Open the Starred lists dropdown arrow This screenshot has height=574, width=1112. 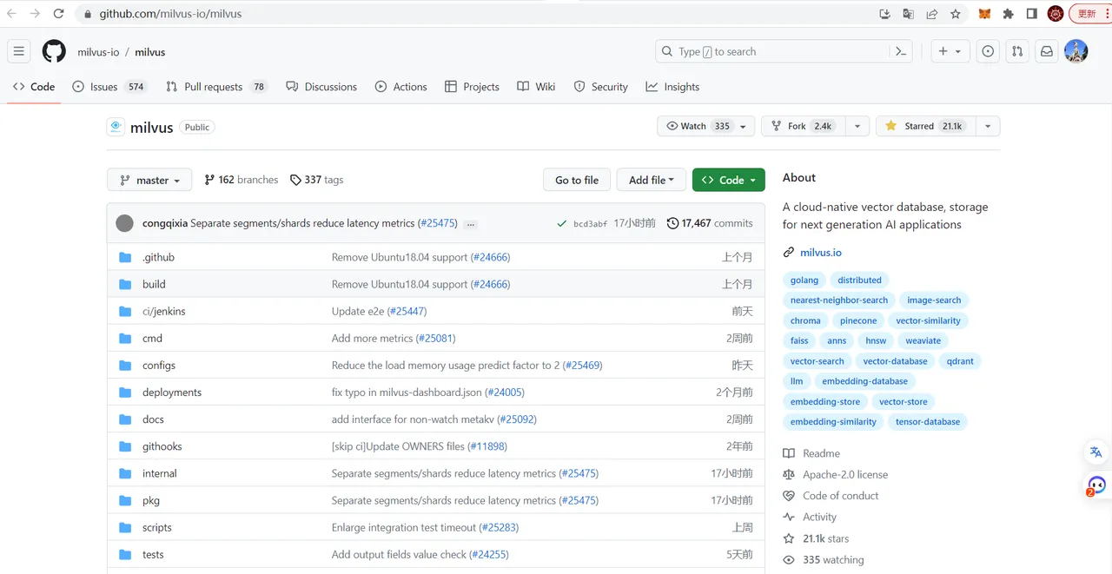(988, 126)
